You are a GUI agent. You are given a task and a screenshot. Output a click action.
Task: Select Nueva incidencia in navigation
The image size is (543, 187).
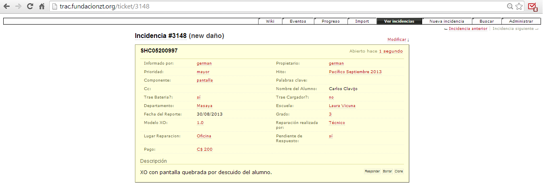[446, 21]
